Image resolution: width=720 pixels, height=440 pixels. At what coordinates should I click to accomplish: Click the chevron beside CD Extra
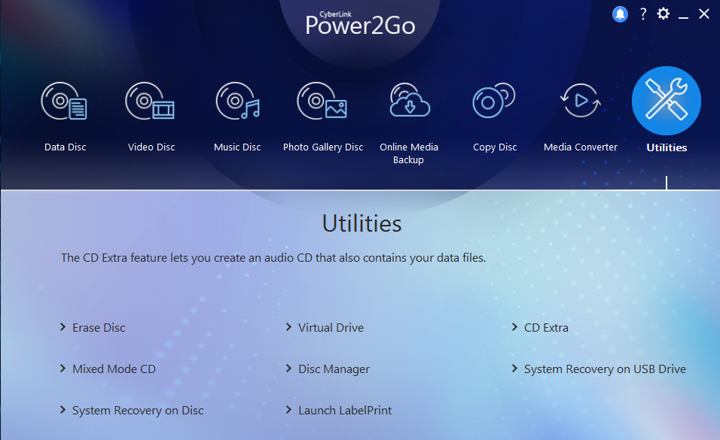coord(514,326)
